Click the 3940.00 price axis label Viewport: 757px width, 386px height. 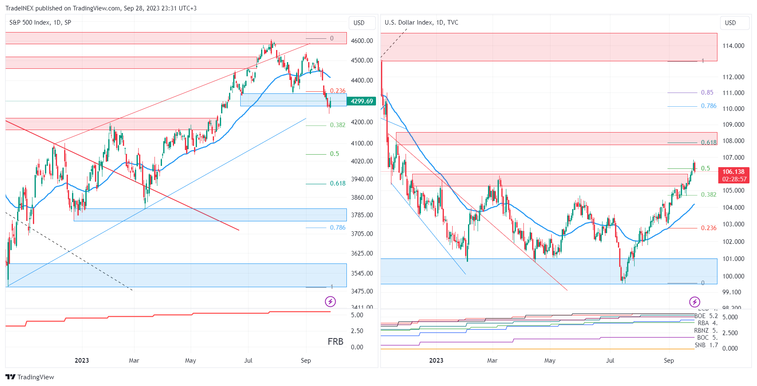[362, 179]
